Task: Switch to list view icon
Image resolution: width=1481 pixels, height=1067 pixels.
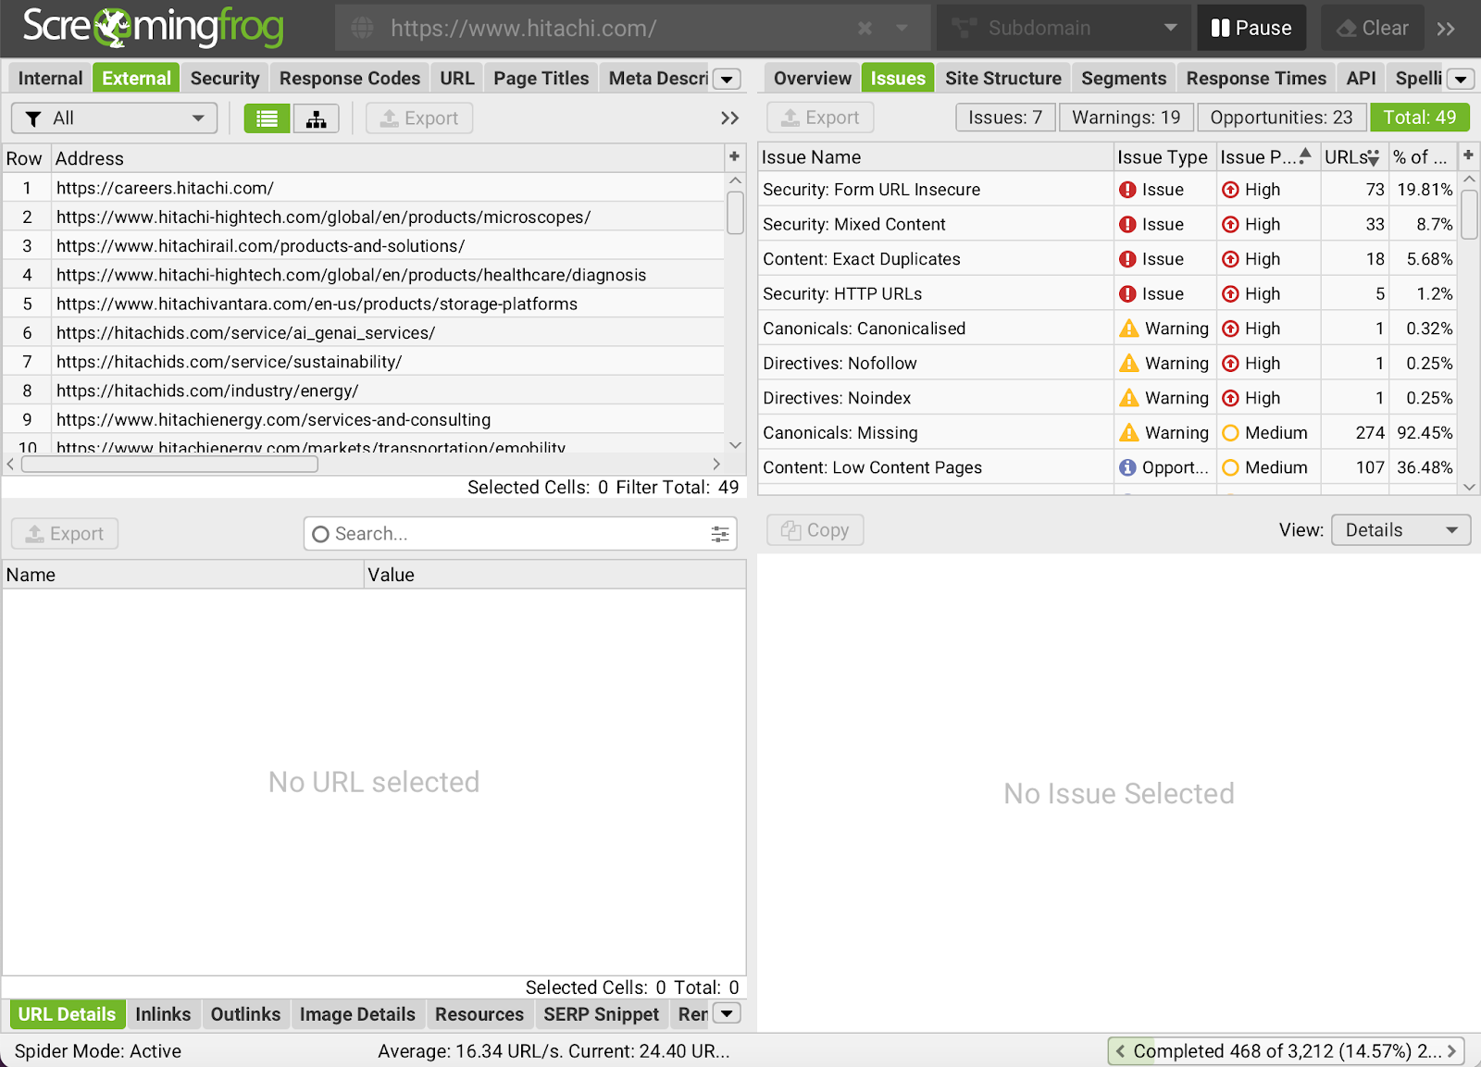Action: click(267, 118)
